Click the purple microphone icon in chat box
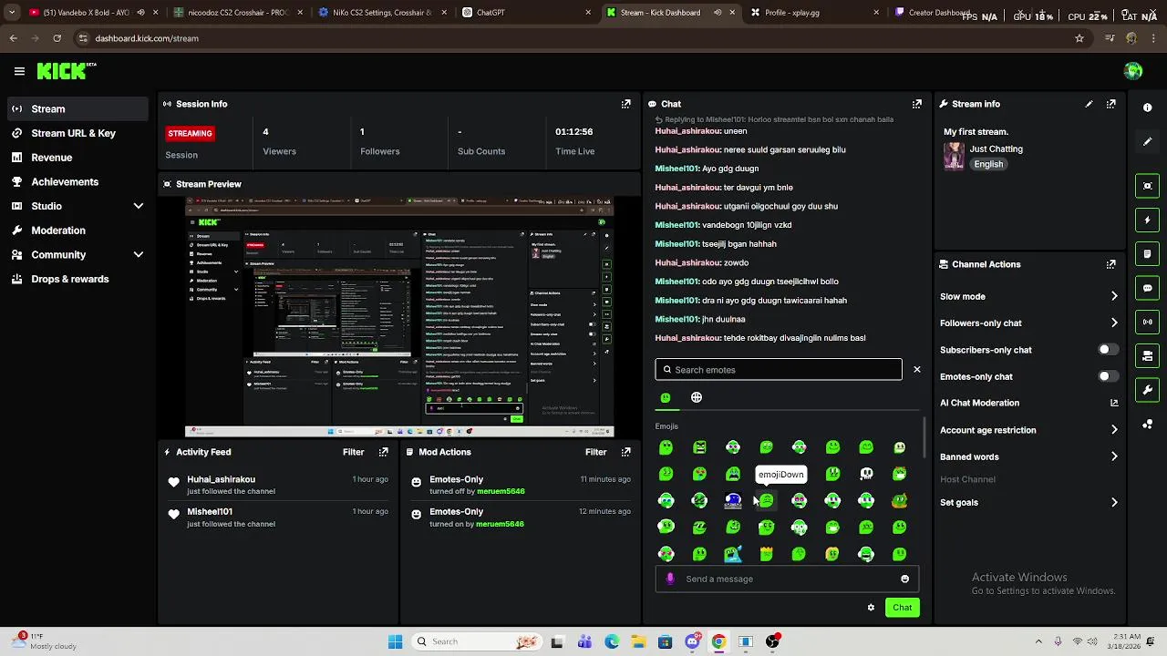This screenshot has width=1167, height=656. [671, 579]
